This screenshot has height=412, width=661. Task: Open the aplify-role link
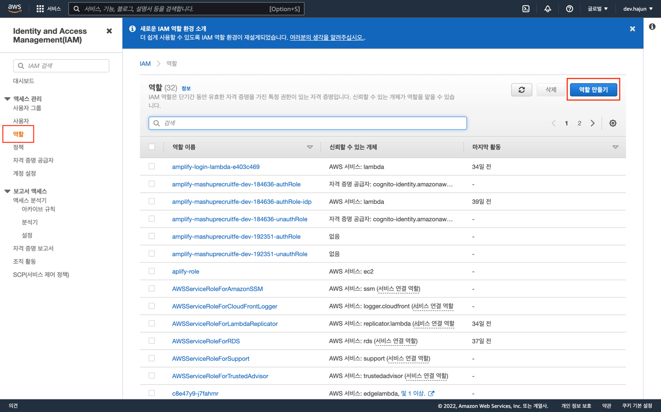[186, 271]
